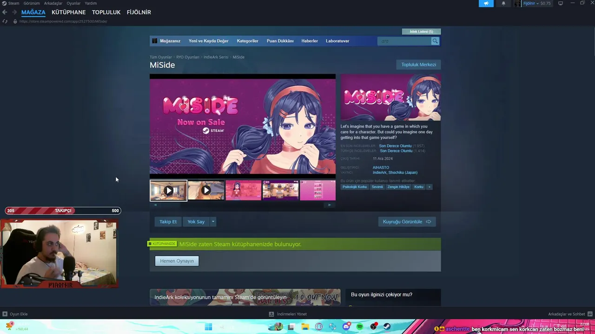Open the Yardım menu
The height and width of the screenshot is (334, 595).
pos(91,3)
